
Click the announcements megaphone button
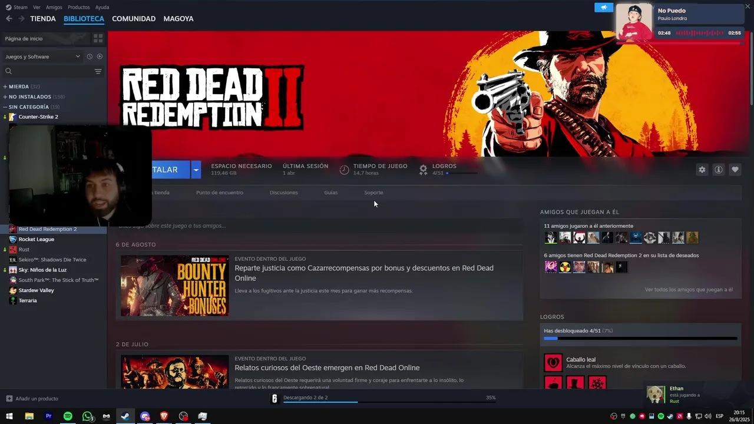pyautogui.click(x=604, y=7)
